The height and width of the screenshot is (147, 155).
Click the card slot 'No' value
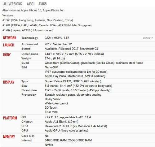pos(47,136)
